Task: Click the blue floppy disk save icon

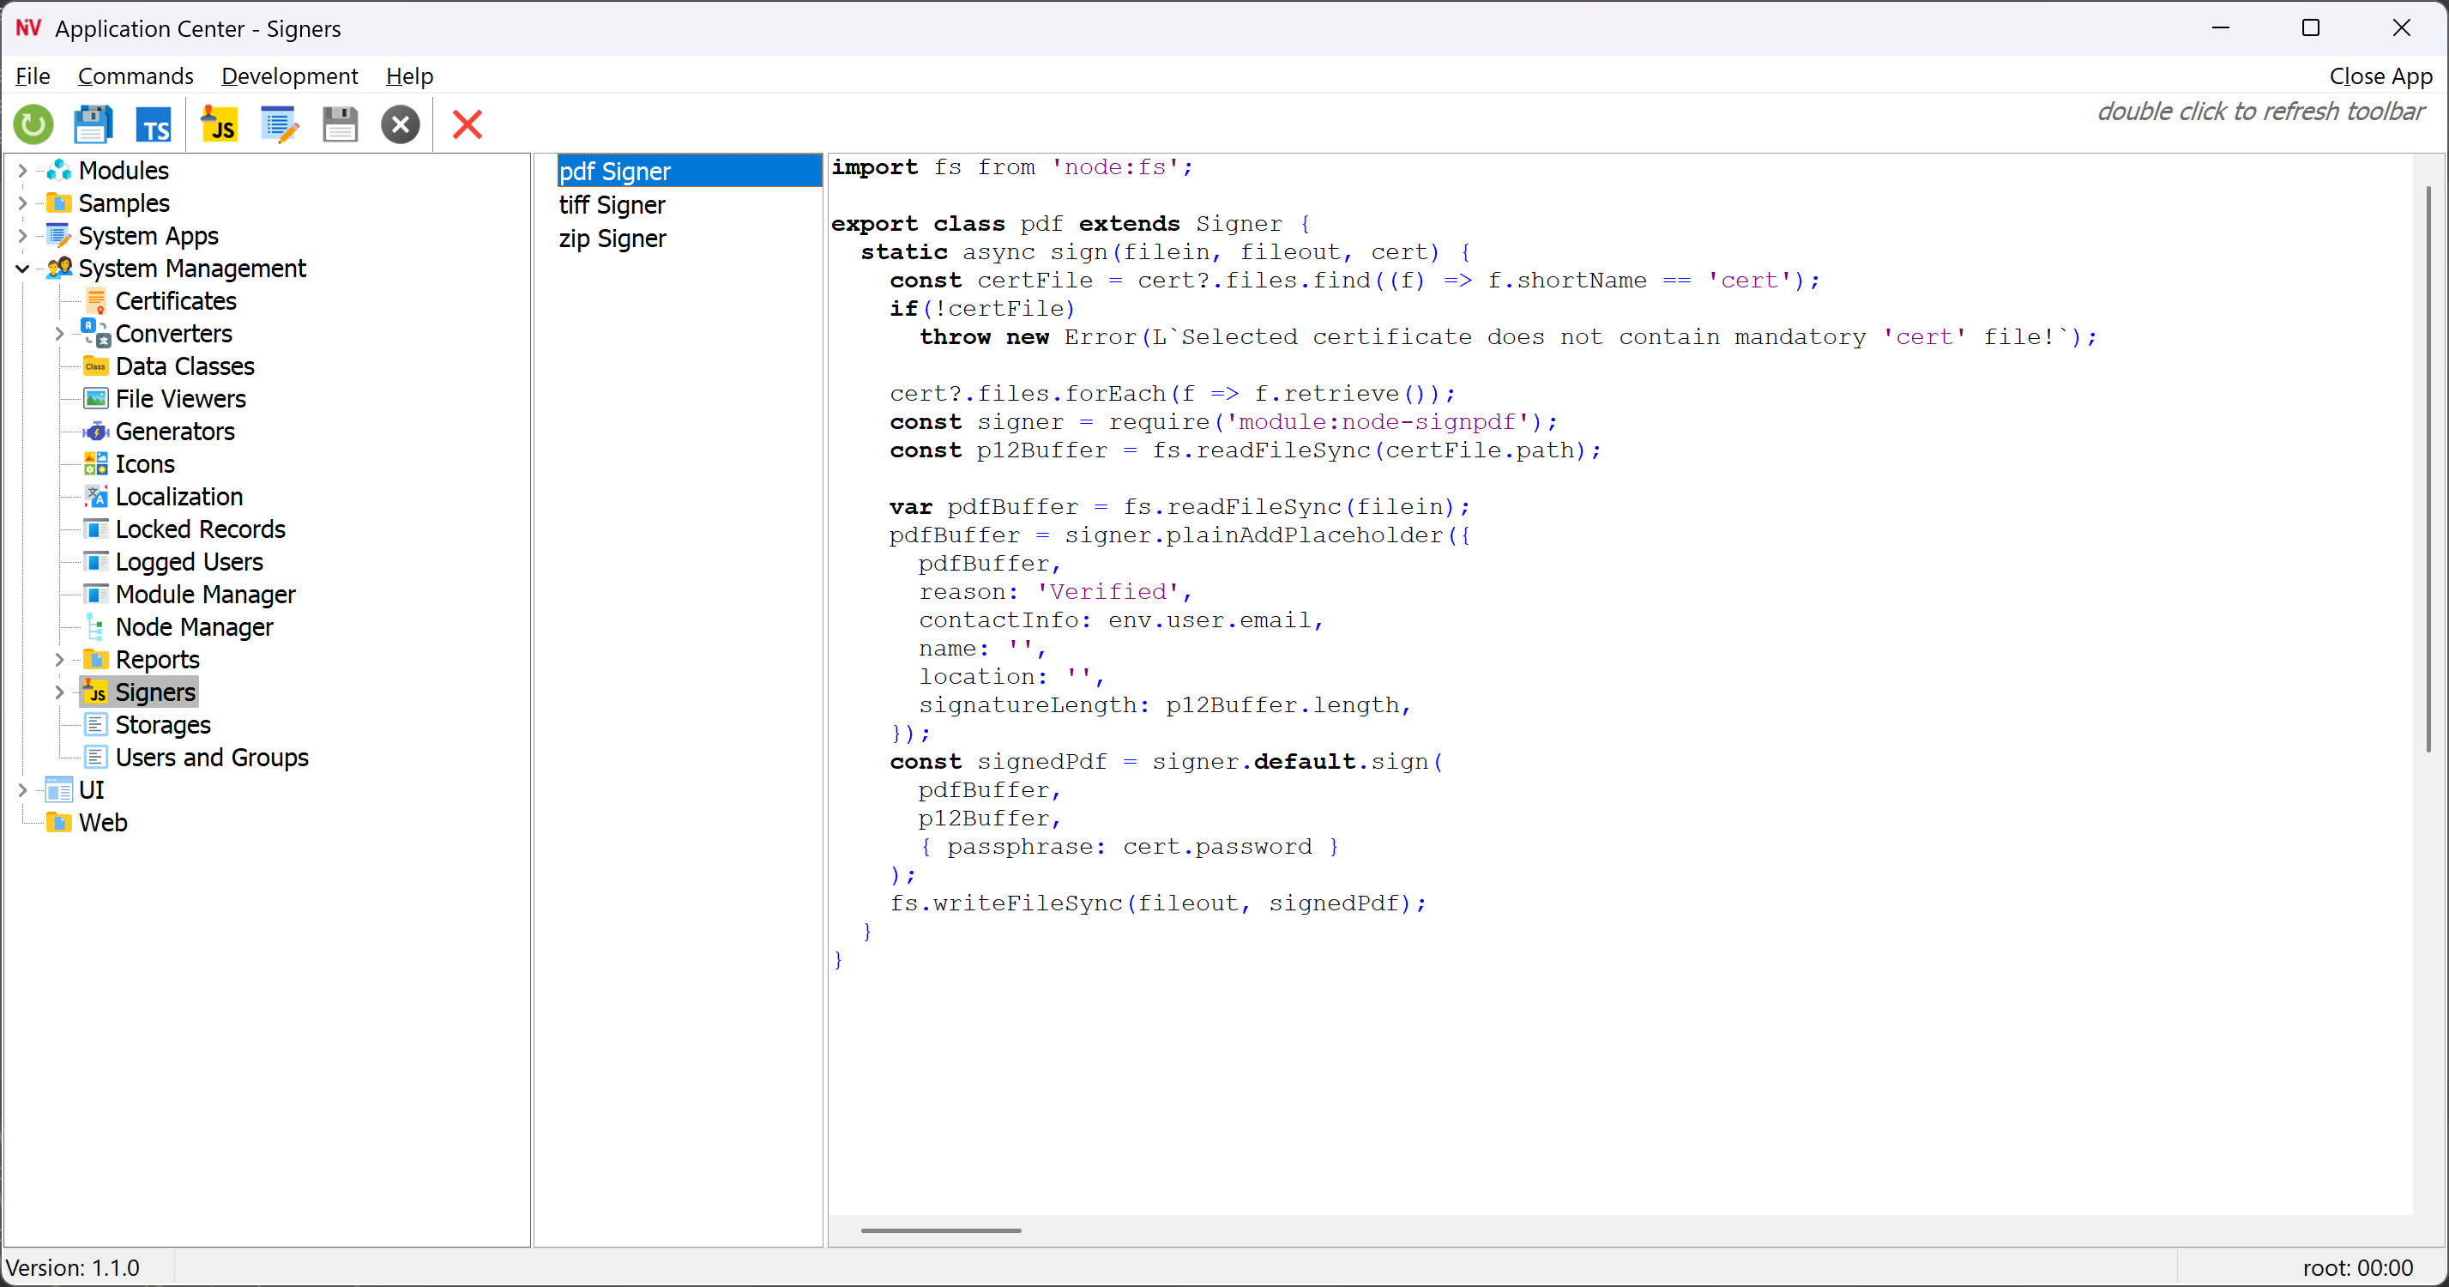Action: (x=93, y=124)
